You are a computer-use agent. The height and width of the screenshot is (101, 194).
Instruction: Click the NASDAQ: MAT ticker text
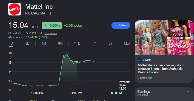pos(36,13)
